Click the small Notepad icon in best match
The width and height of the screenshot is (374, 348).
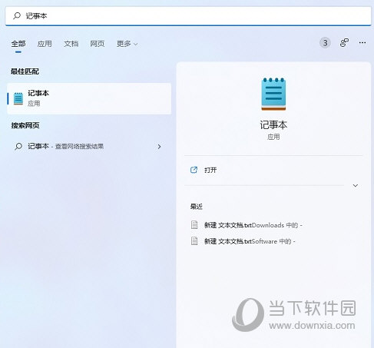18,98
